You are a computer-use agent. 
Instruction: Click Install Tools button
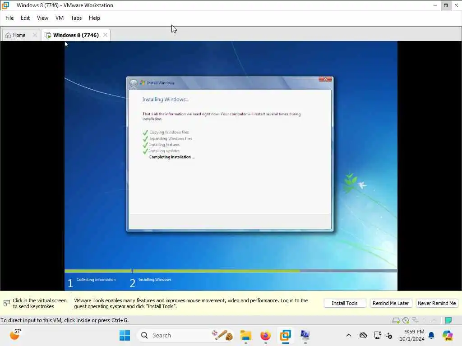tap(345, 303)
